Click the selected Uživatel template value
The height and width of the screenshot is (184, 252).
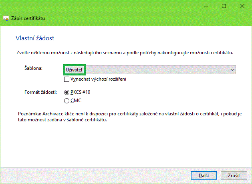pyautogui.click(x=74, y=70)
